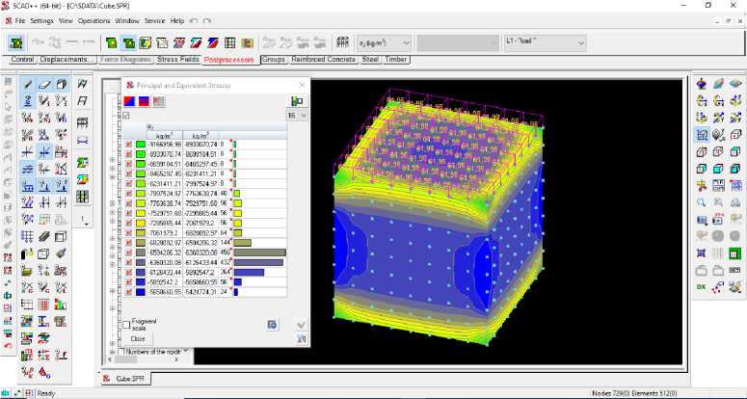The height and width of the screenshot is (399, 747).
Task: Uncheck the row starting with -7061979,2
Action: pos(128,233)
